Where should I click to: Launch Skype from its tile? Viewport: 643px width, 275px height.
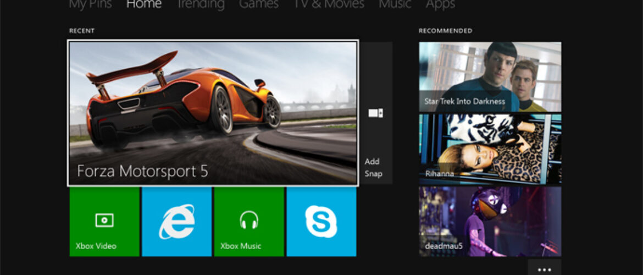point(321,222)
